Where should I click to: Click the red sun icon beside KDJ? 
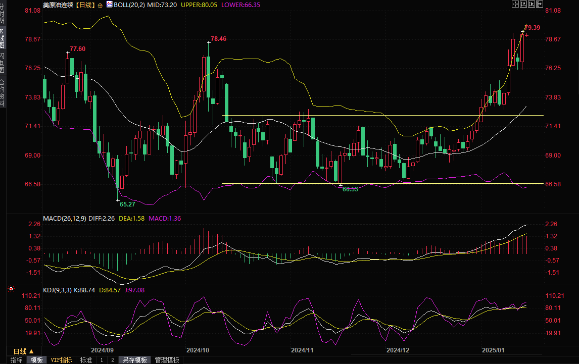click(11, 289)
